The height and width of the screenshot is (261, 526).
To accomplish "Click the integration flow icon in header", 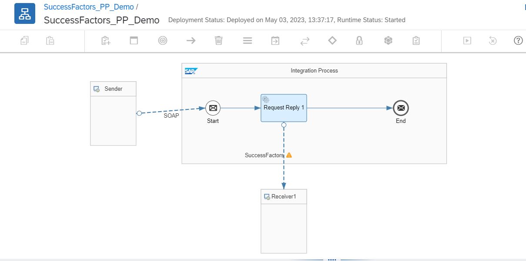I will click(x=25, y=13).
